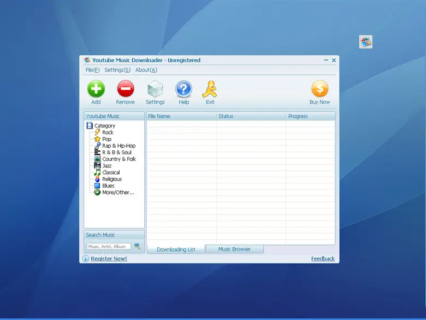The width and height of the screenshot is (426, 320).
Task: Open the About menu
Action: point(146,70)
